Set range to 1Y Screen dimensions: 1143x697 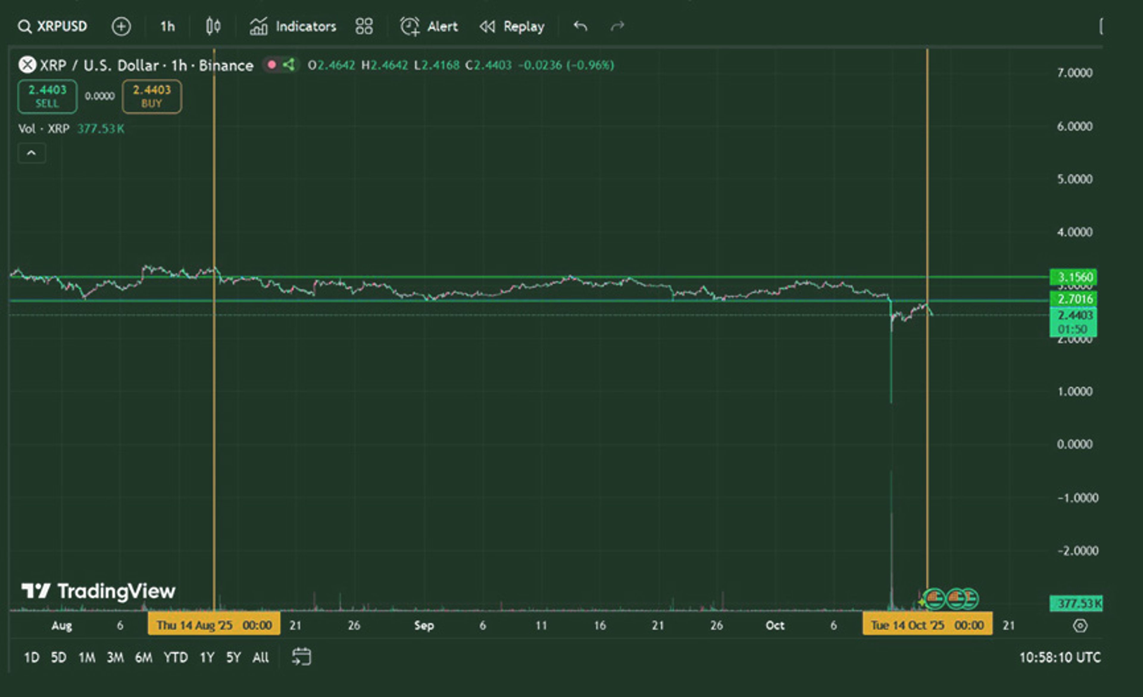point(207,657)
